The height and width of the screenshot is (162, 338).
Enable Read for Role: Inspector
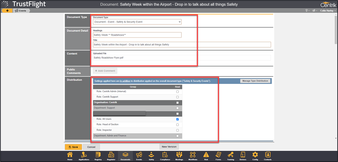(177, 130)
